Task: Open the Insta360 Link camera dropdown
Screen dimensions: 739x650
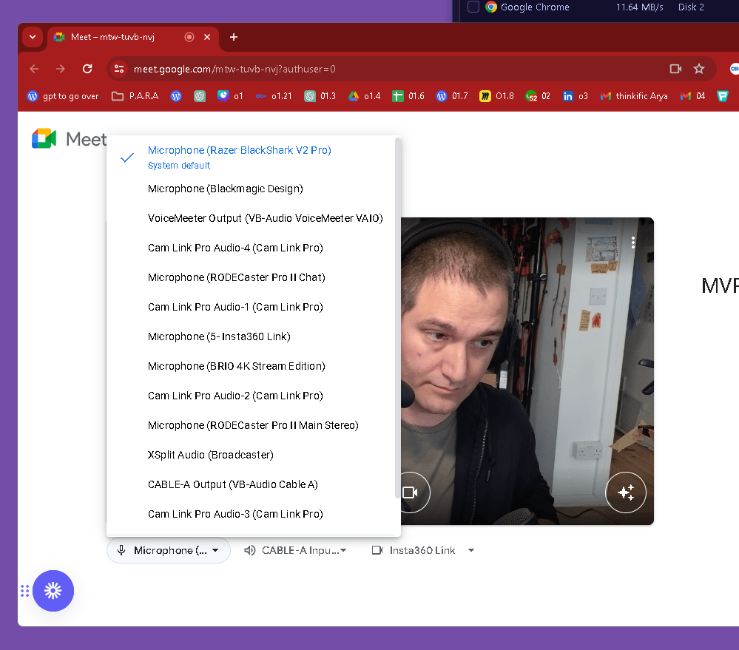Action: 422,551
